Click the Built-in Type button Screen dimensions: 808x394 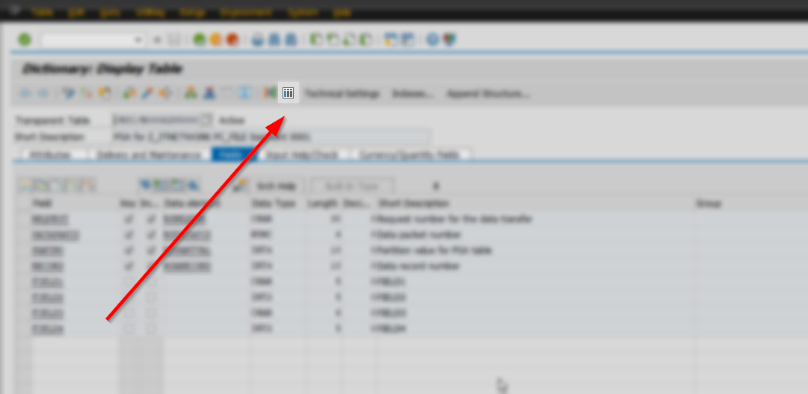353,186
